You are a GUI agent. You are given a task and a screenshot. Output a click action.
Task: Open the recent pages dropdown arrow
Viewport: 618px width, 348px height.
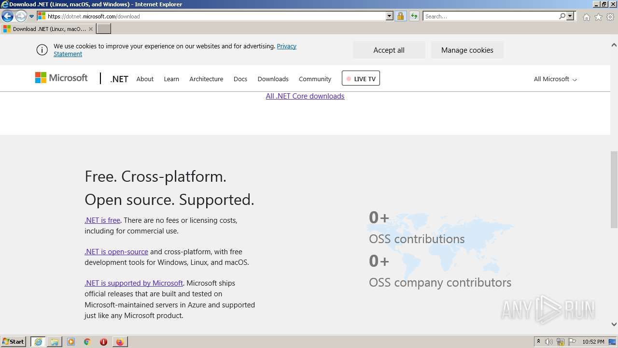point(32,16)
